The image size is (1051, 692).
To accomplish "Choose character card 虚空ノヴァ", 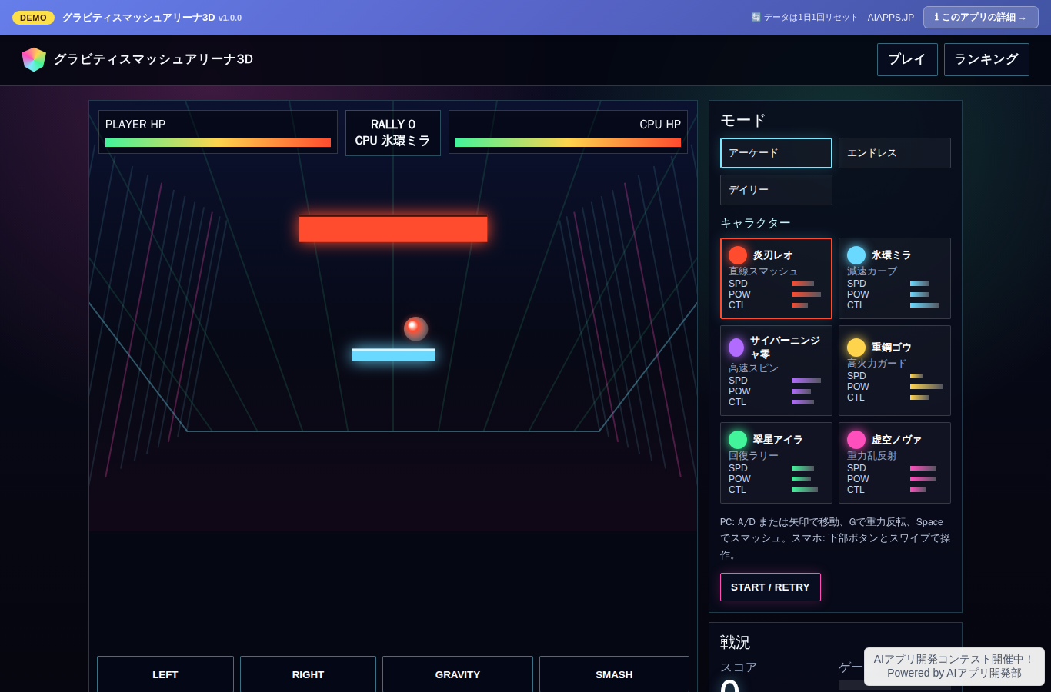I will (x=895, y=463).
